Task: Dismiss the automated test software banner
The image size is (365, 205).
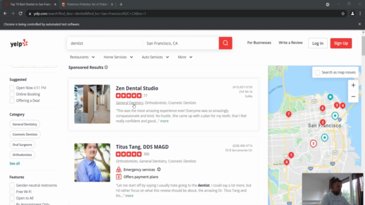Action: tap(359, 24)
